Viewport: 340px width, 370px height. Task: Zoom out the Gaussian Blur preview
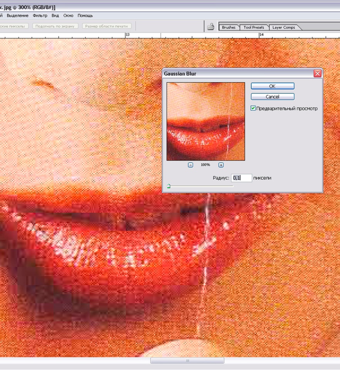[190, 165]
